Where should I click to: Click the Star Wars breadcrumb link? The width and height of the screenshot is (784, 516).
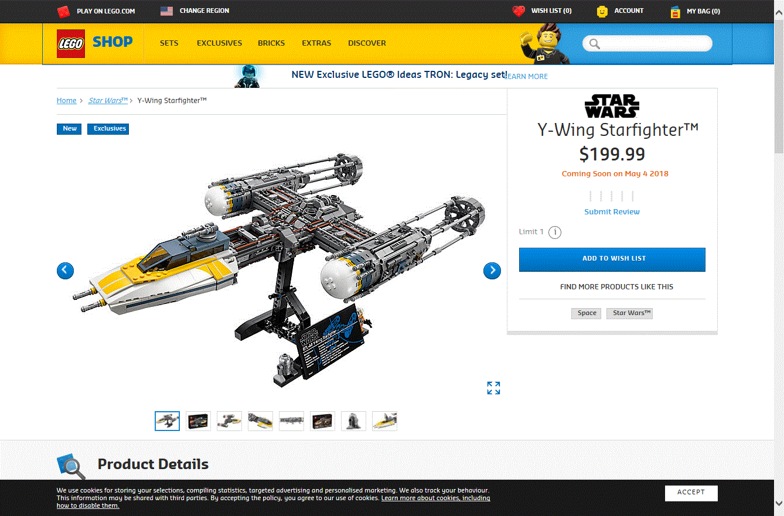[x=108, y=101]
